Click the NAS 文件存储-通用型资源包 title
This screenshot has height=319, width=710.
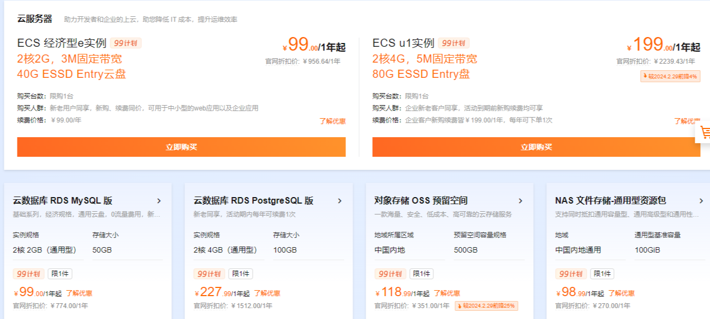(611, 201)
